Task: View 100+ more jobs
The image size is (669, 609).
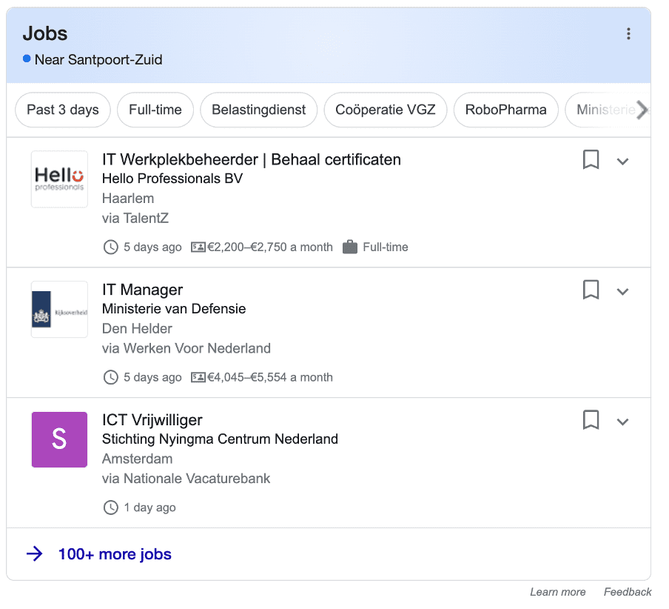Action: click(115, 554)
